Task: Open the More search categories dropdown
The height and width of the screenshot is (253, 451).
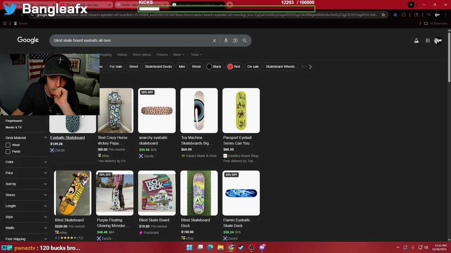Action: [x=179, y=54]
